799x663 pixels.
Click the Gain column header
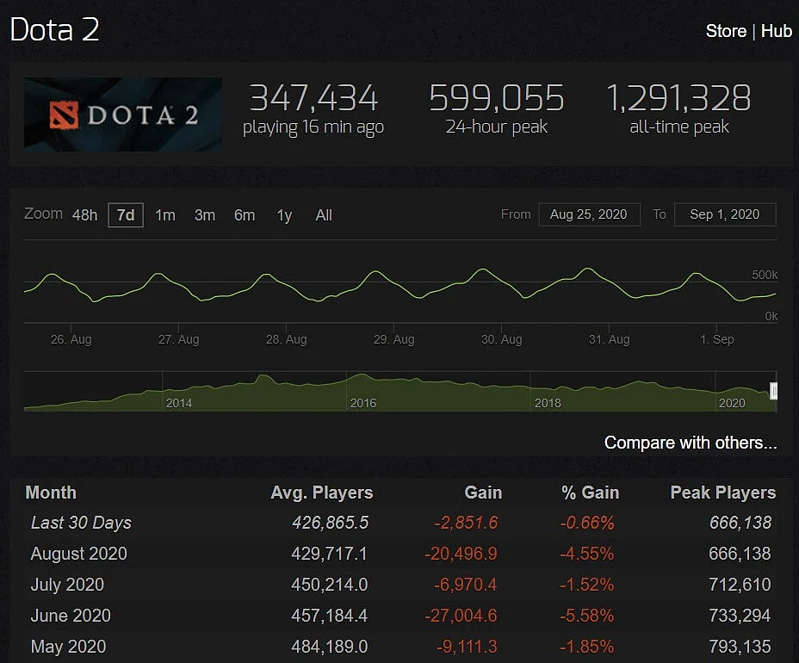tap(483, 493)
